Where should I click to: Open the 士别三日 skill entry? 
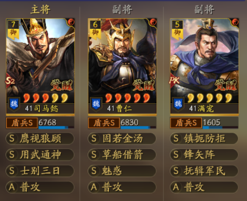(40, 171)
